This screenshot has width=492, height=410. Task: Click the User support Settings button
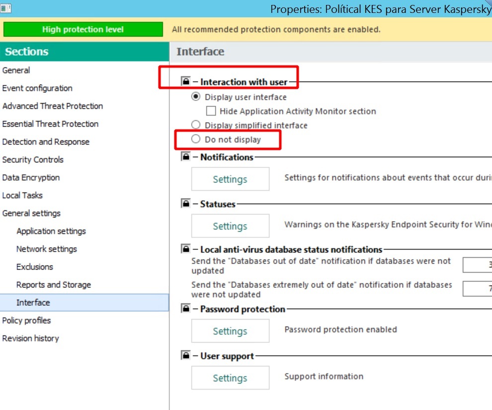[230, 378]
